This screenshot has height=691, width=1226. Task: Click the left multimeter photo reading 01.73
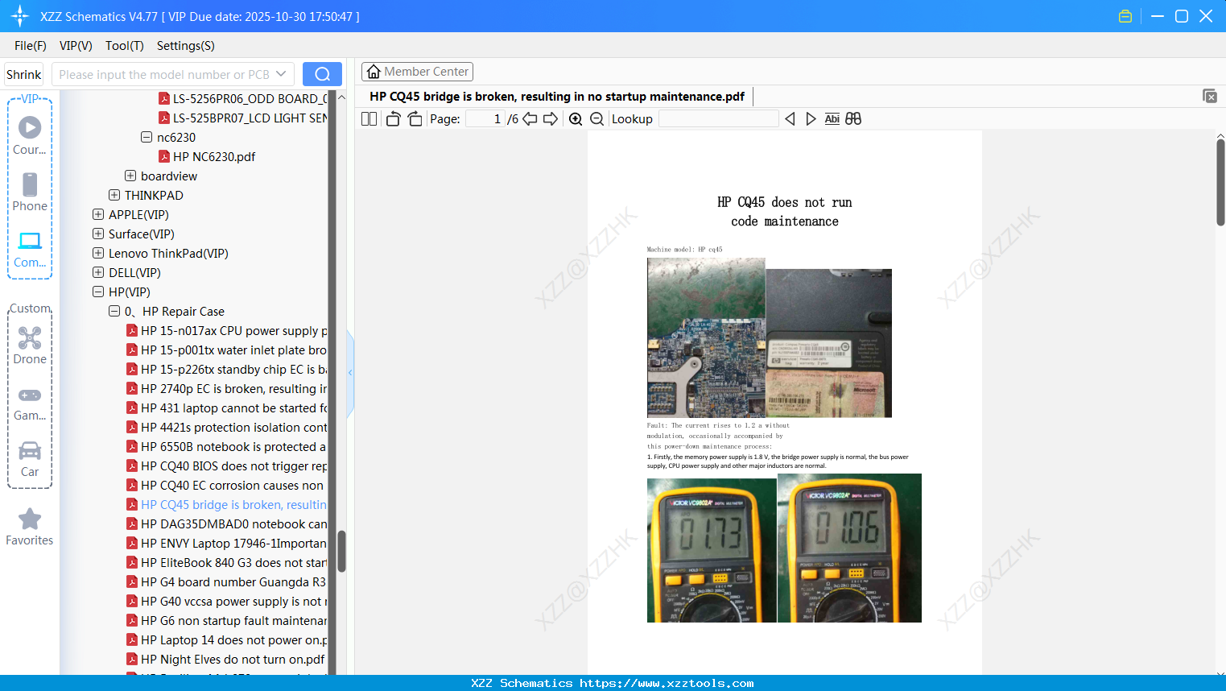[712, 550]
